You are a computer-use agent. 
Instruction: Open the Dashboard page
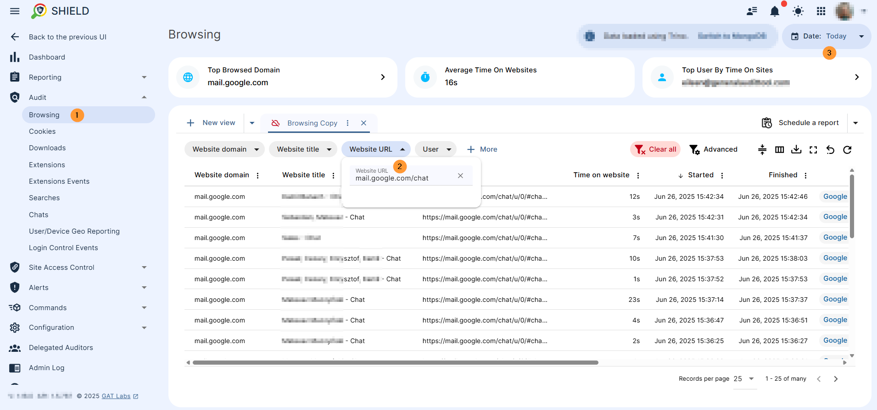47,57
